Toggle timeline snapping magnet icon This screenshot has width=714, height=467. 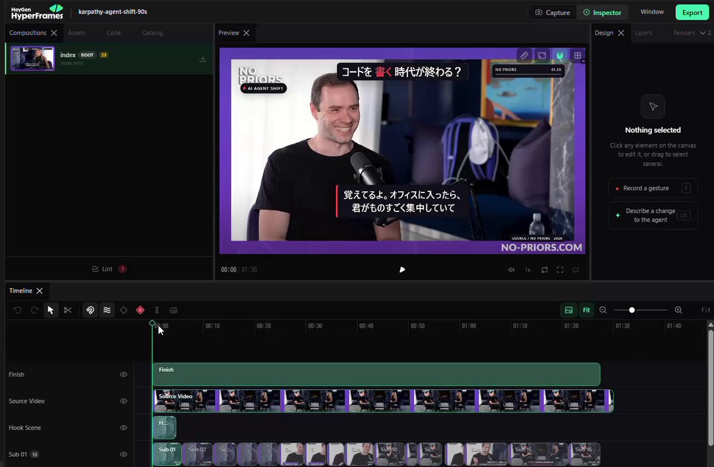point(90,310)
